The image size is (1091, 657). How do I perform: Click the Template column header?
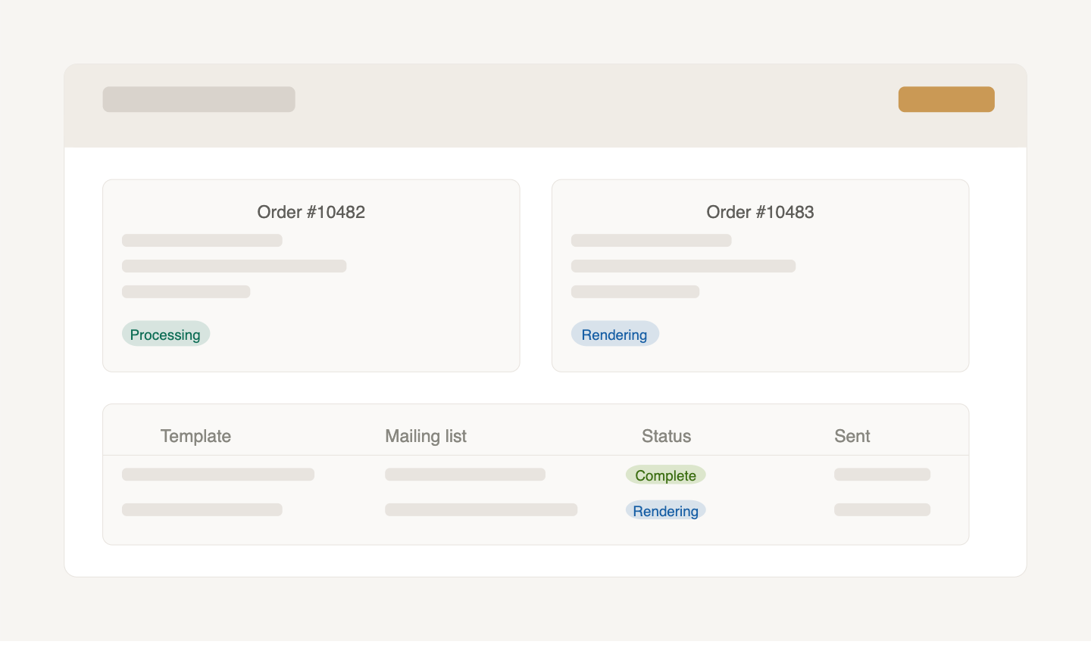195,436
